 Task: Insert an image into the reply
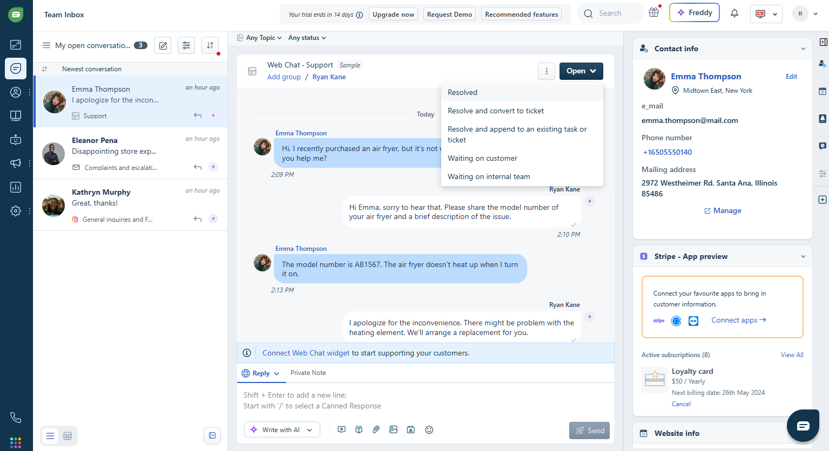[x=394, y=429]
